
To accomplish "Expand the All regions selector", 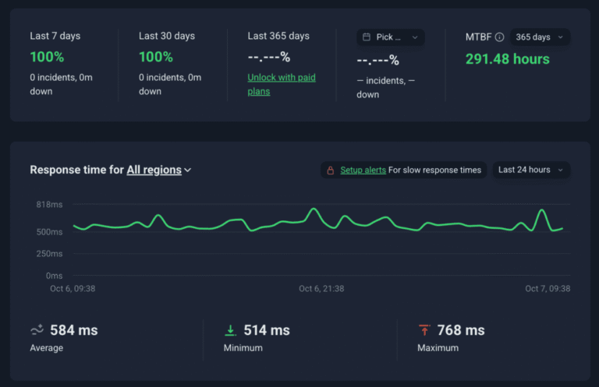I will pos(159,170).
